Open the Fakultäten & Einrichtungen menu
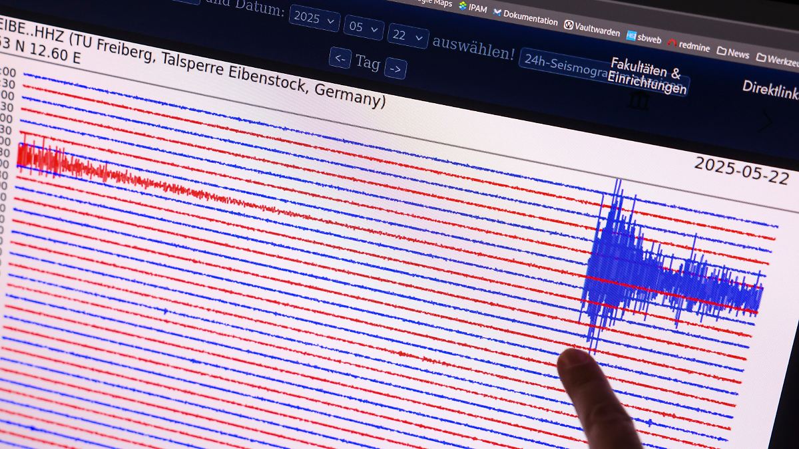The height and width of the screenshot is (449, 799). pos(646,75)
